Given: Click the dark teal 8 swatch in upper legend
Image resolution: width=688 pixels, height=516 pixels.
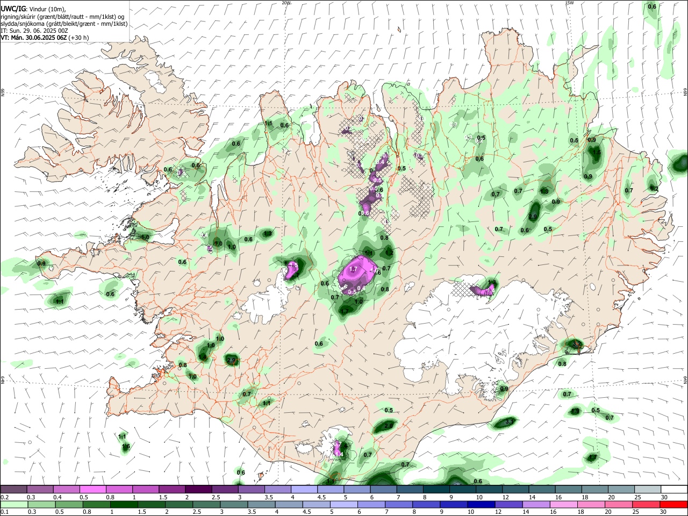Looking at the screenshot, I should tap(436, 489).
